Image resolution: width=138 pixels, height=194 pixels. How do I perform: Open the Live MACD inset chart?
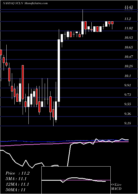[x=76, y=180]
